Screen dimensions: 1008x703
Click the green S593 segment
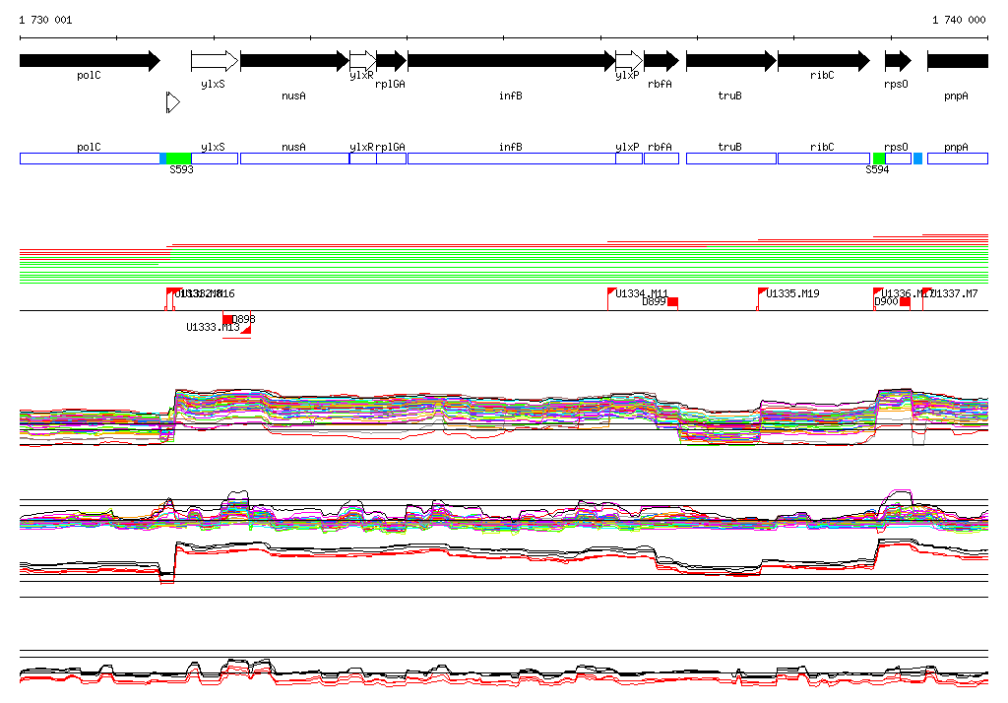pos(179,159)
